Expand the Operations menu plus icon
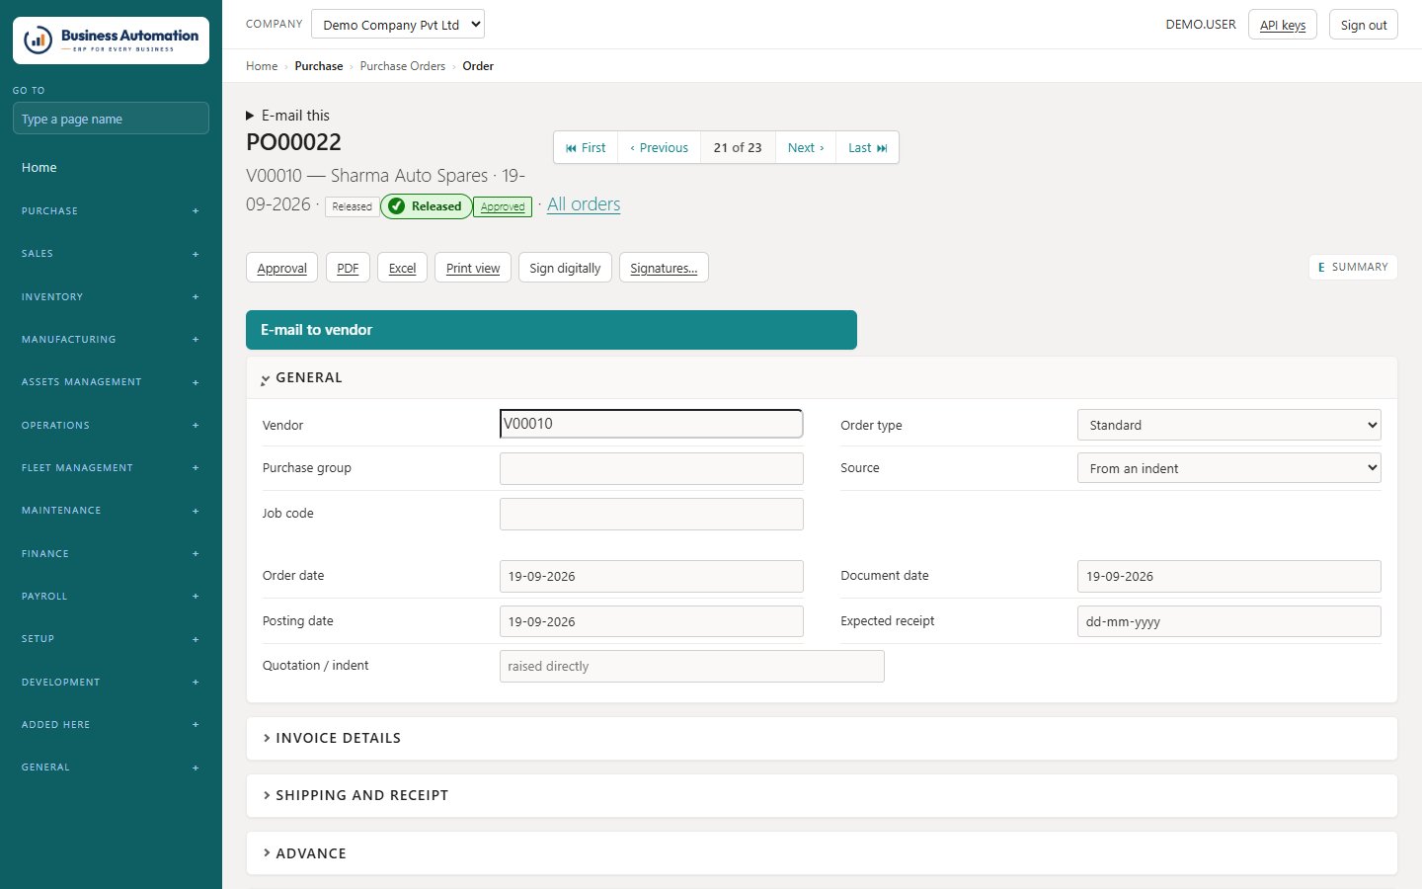This screenshot has height=889, width=1422. tap(196, 426)
